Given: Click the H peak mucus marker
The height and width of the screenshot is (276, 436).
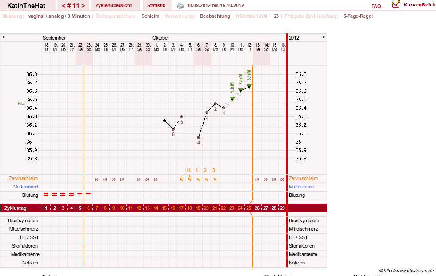Looking at the screenshot, I should [x=189, y=170].
